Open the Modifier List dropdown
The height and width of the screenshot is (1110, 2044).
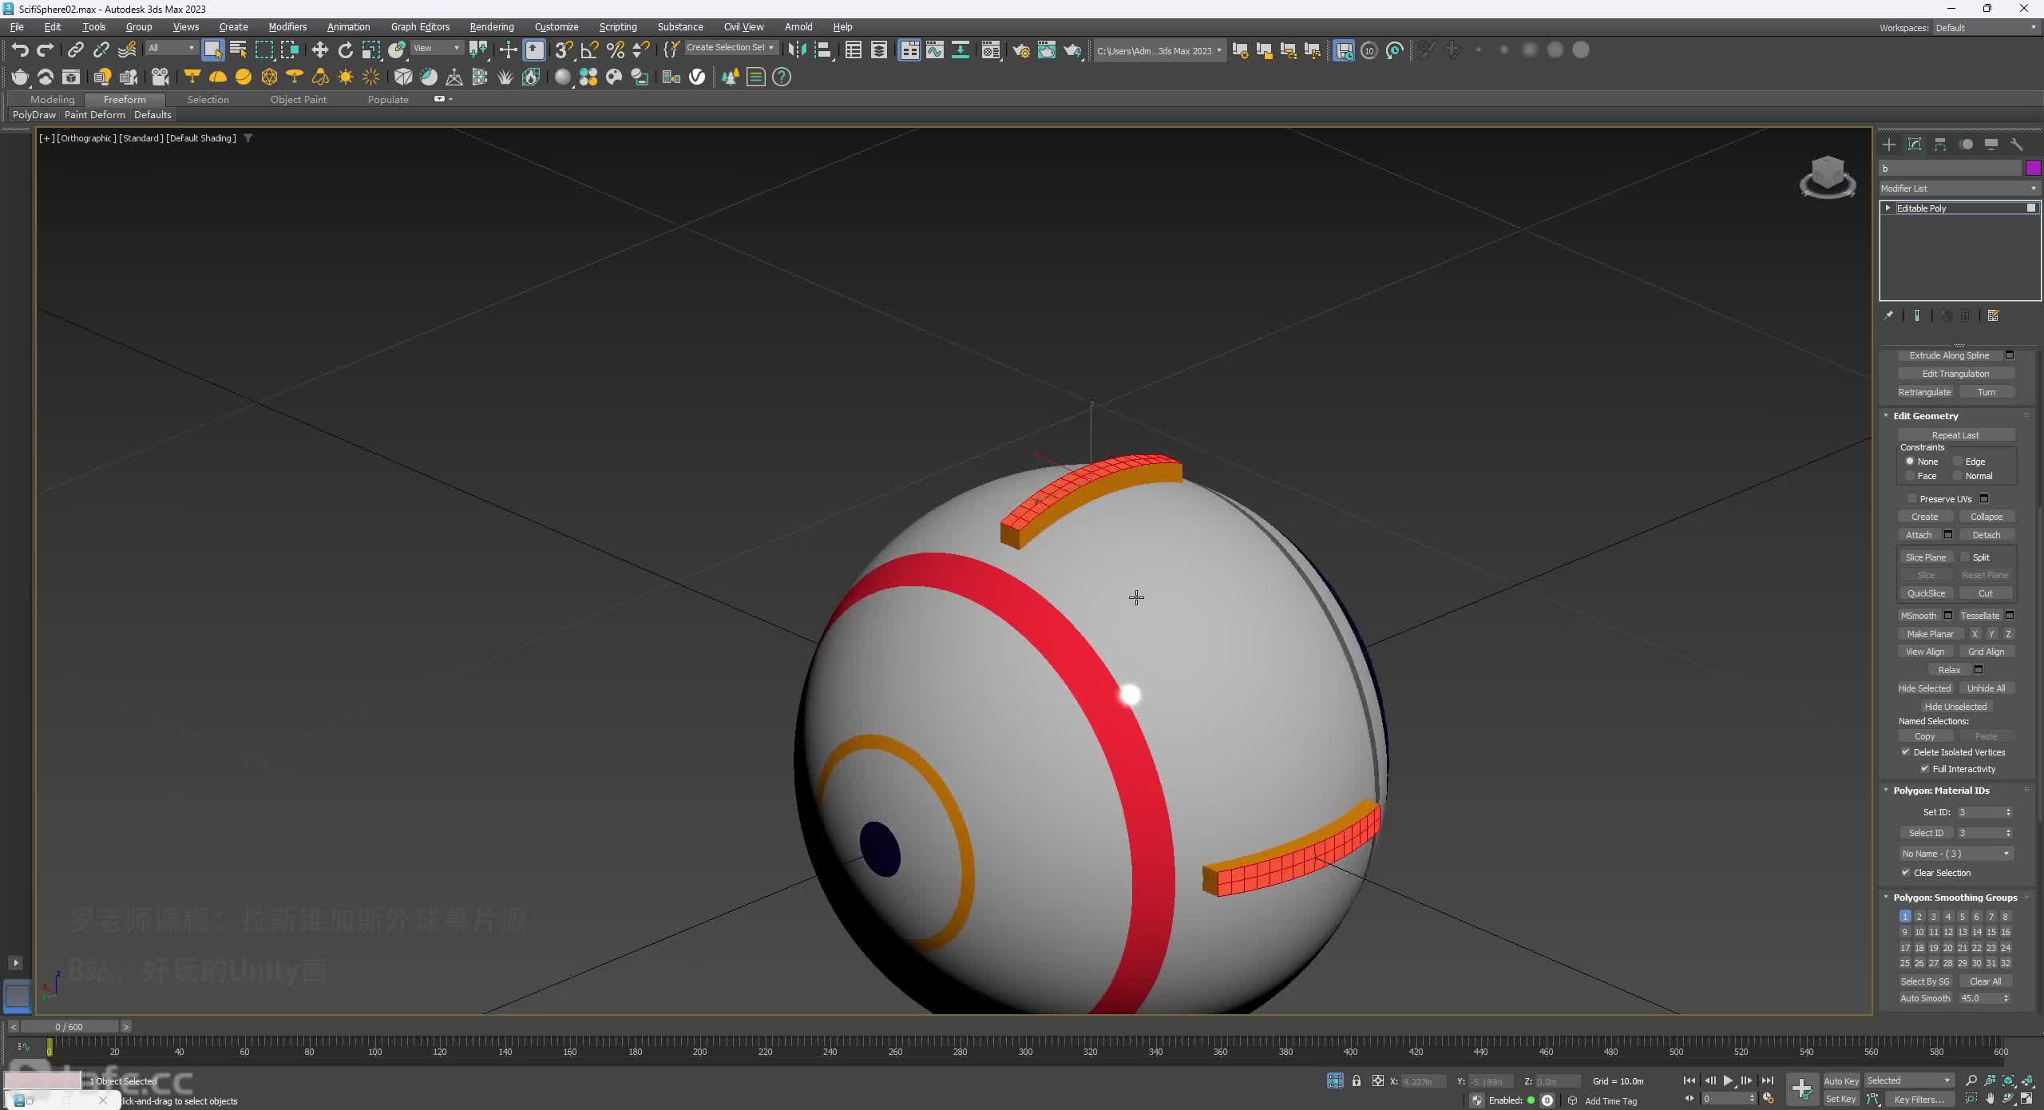click(x=1959, y=188)
